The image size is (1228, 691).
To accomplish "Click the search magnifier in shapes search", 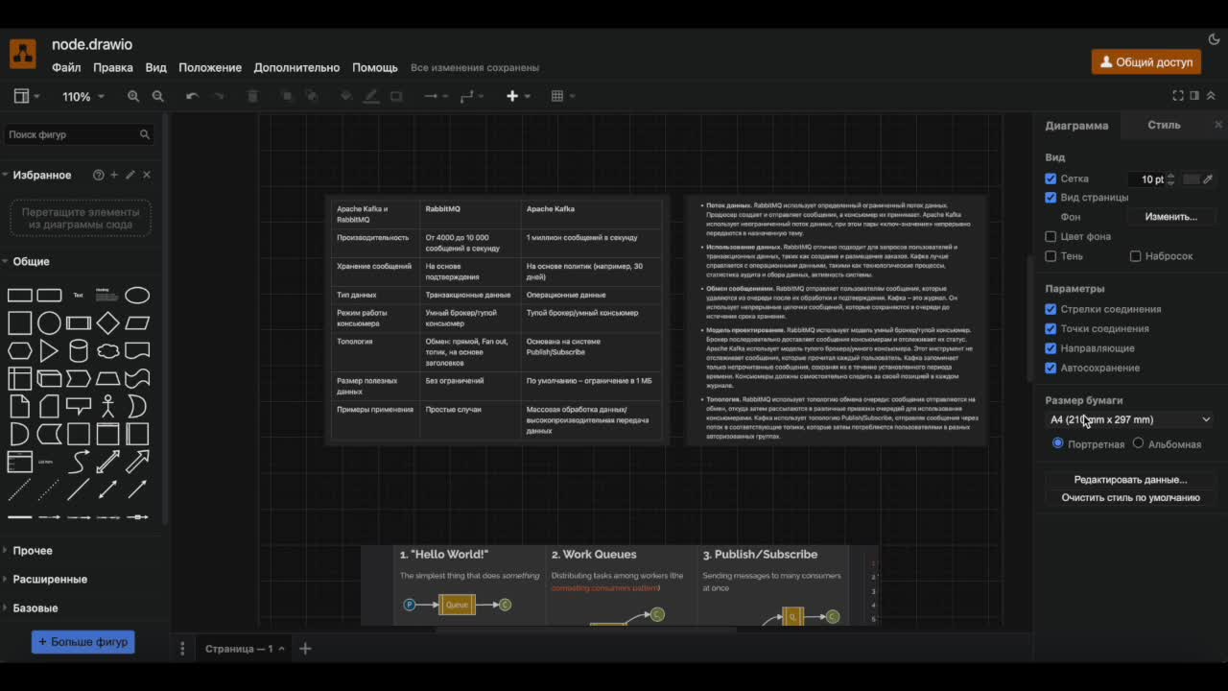I will click(145, 134).
